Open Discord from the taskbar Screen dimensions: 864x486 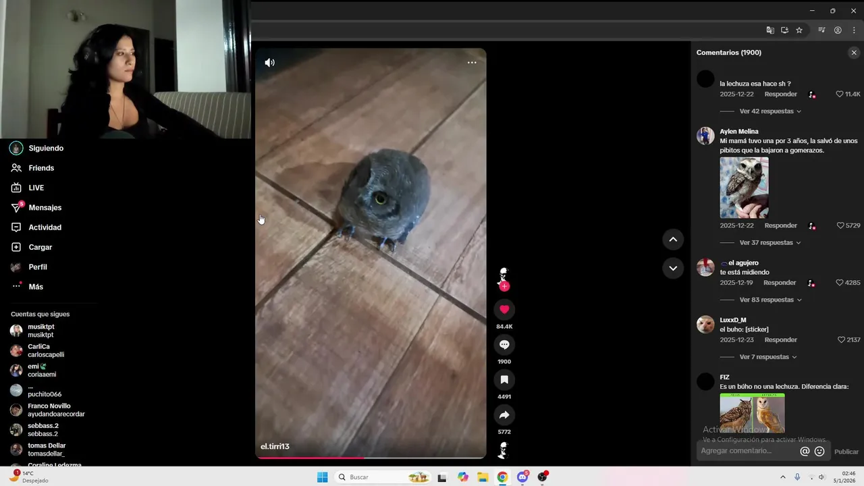[x=522, y=477]
